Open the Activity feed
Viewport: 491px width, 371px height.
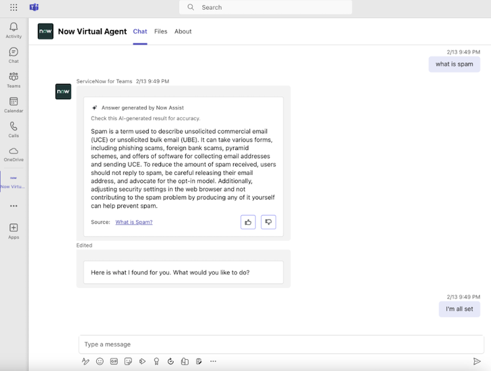pyautogui.click(x=14, y=30)
